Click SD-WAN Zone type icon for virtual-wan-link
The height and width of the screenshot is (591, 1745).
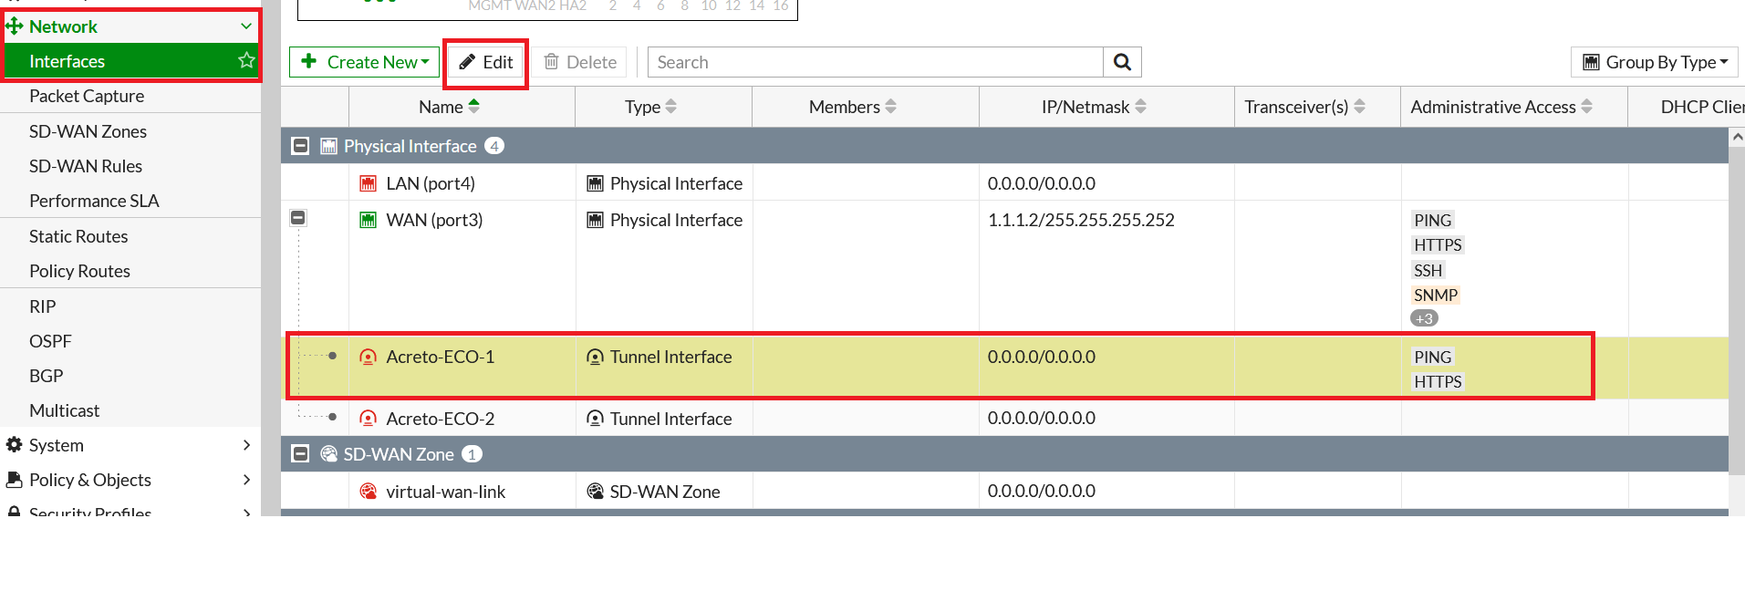tap(596, 492)
